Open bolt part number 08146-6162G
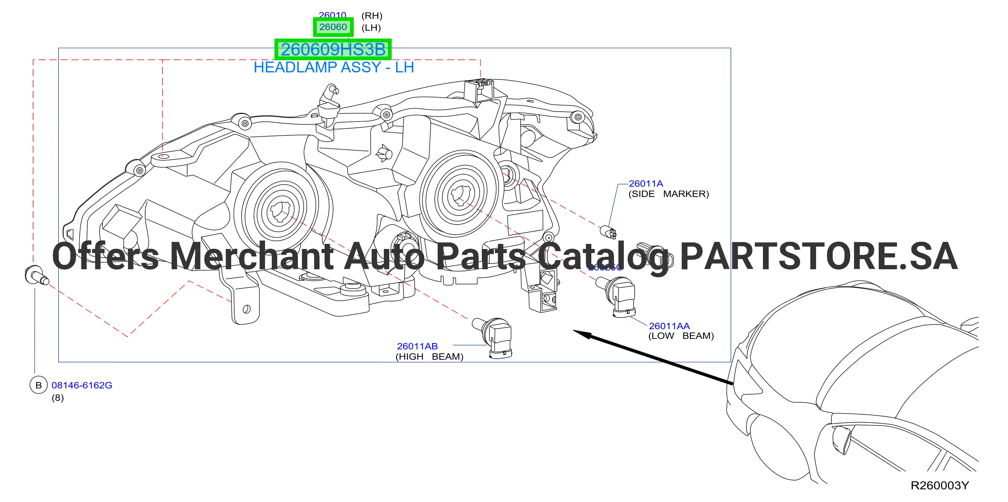The width and height of the screenshot is (1008, 502). coord(82,385)
